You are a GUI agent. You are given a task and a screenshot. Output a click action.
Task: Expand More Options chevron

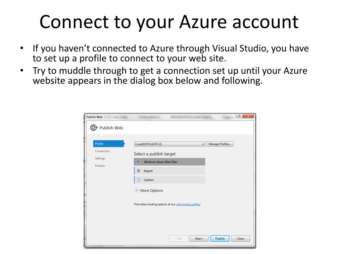click(136, 190)
